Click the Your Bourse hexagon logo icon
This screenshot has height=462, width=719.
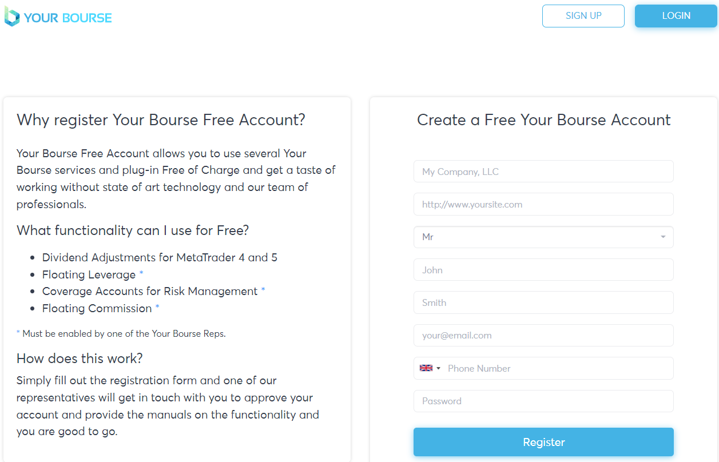(11, 17)
